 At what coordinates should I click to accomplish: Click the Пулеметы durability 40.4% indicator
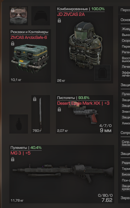click(36, 148)
